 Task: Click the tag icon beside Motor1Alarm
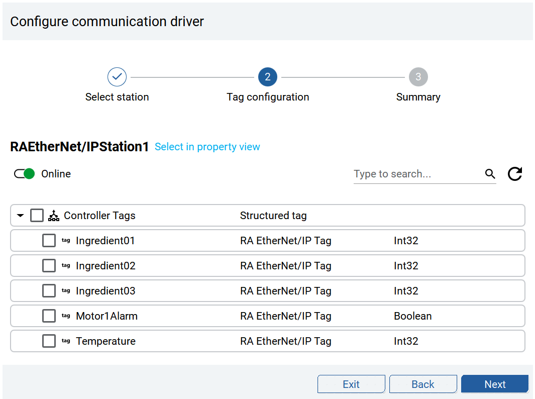tap(66, 316)
